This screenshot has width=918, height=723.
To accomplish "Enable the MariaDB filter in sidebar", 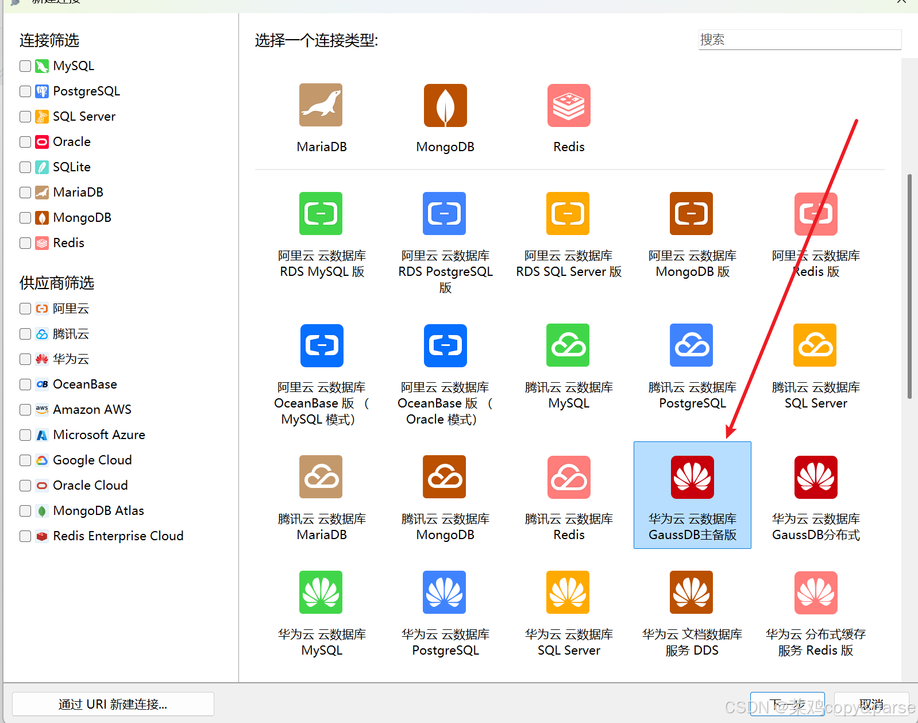I will (25, 193).
